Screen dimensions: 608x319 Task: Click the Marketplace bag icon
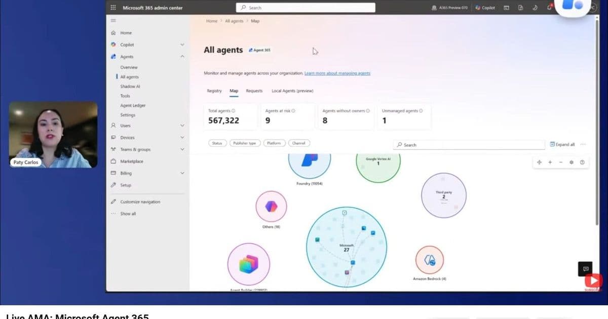point(113,162)
